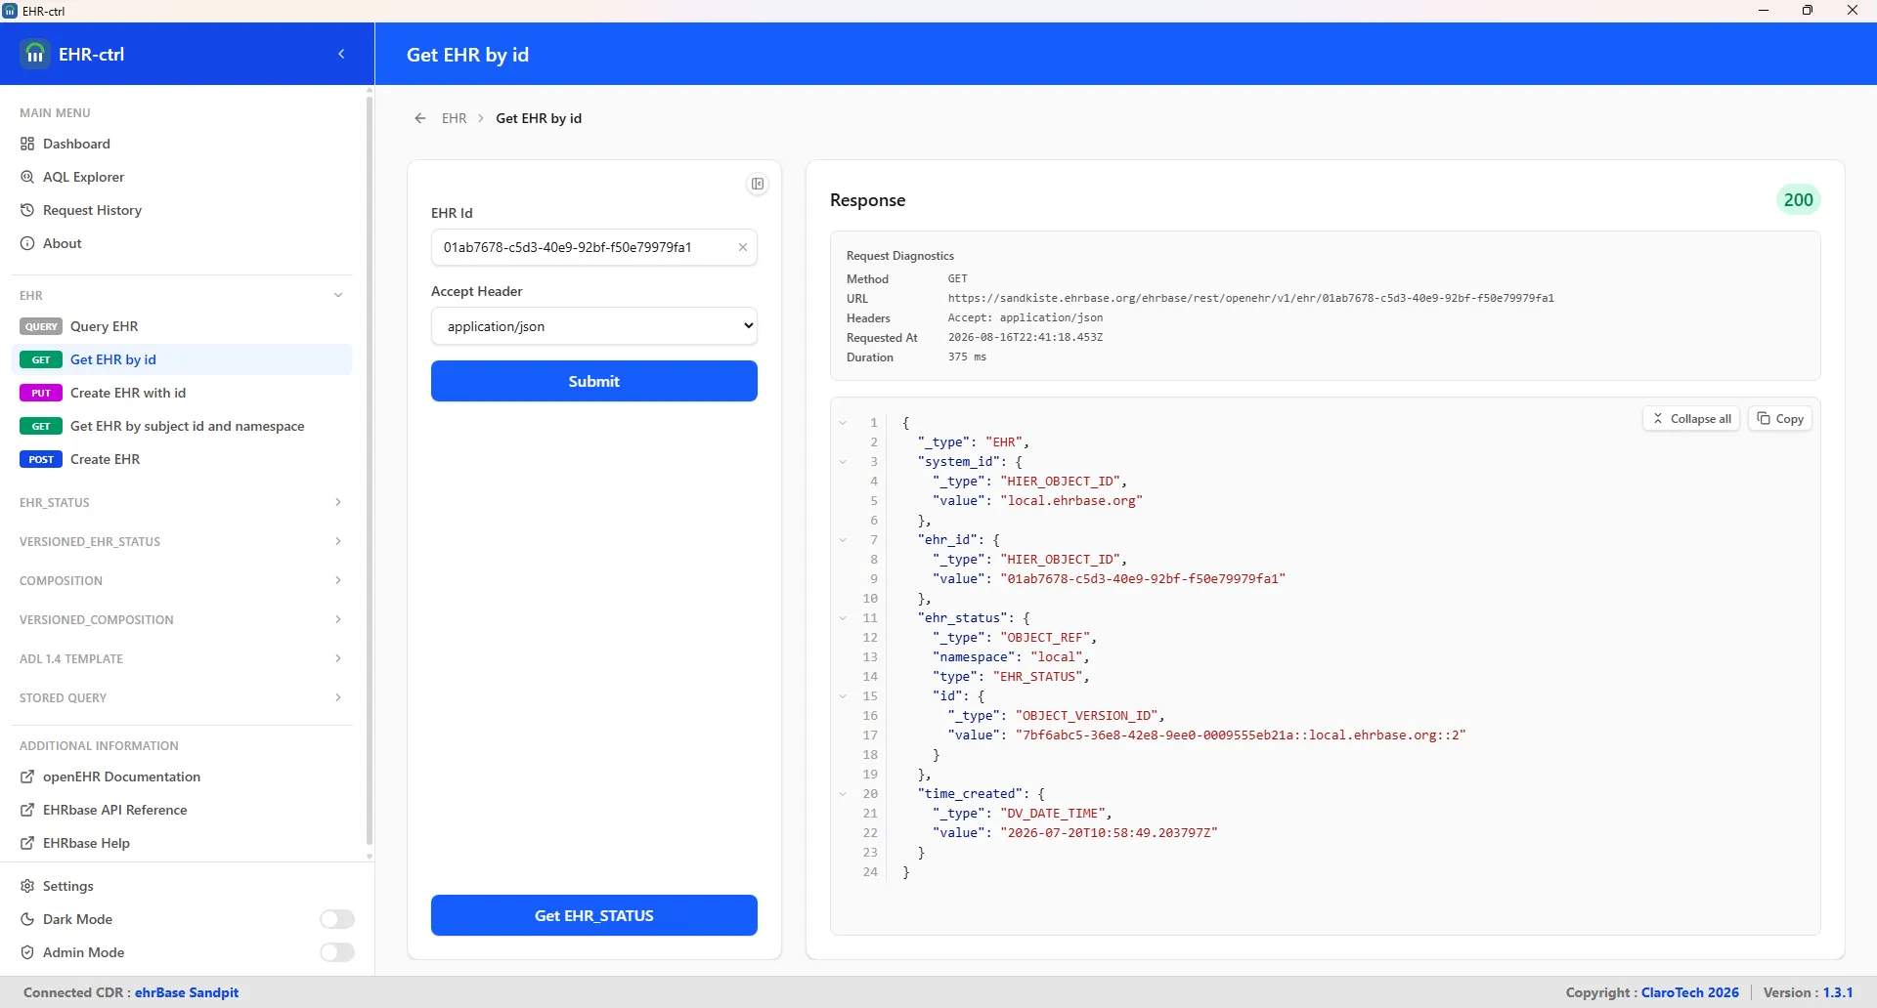
Task: Expand the COMPOSITION section
Action: [x=182, y=580]
